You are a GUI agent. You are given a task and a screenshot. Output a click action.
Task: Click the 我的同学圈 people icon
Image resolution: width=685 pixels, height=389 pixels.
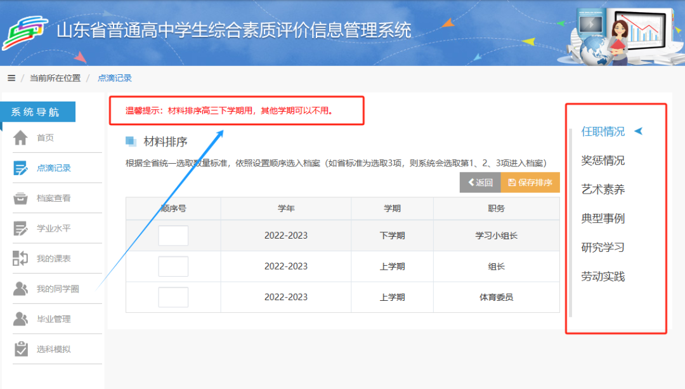(x=21, y=289)
